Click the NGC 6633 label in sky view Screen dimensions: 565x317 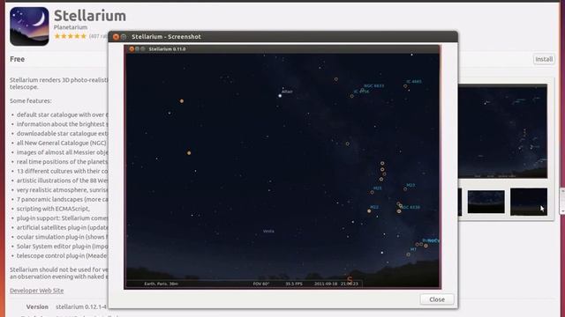pos(374,86)
